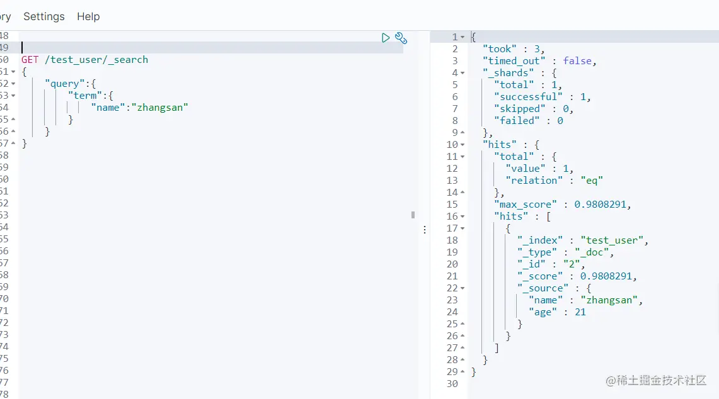Click the three-dot pane resize handle
The height and width of the screenshot is (399, 719).
[x=425, y=230]
